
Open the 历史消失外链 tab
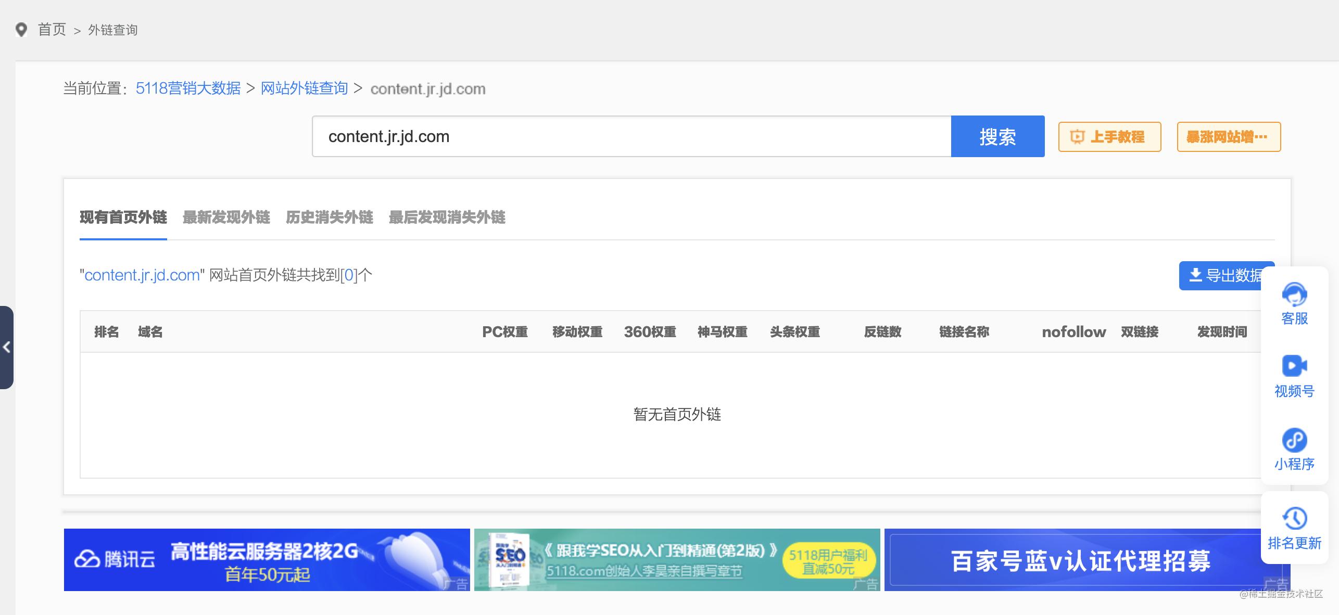click(329, 219)
